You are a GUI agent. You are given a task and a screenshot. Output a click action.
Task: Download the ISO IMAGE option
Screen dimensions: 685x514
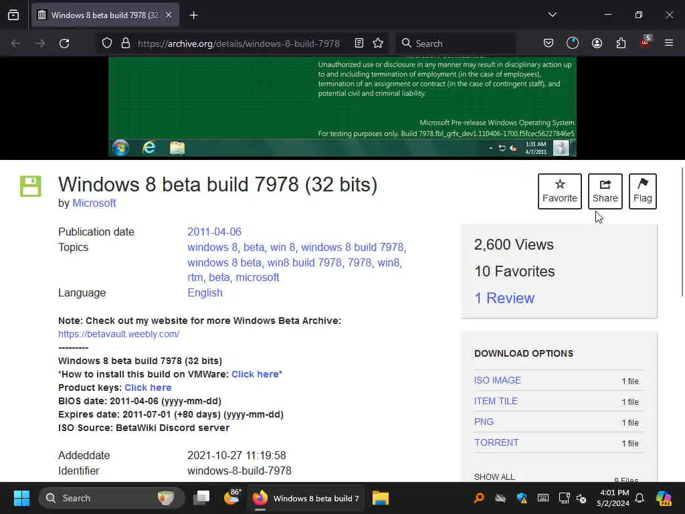click(498, 380)
